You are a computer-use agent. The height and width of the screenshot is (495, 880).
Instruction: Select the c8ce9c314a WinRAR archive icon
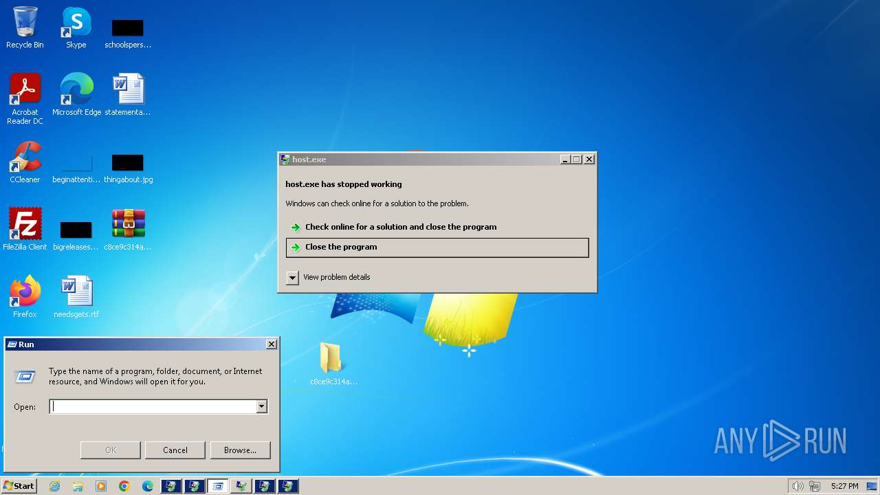[128, 229]
